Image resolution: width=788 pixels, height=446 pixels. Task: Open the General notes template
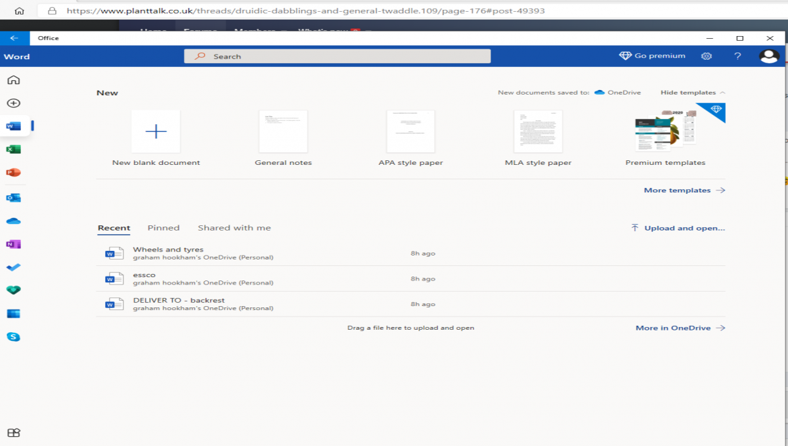click(x=283, y=139)
